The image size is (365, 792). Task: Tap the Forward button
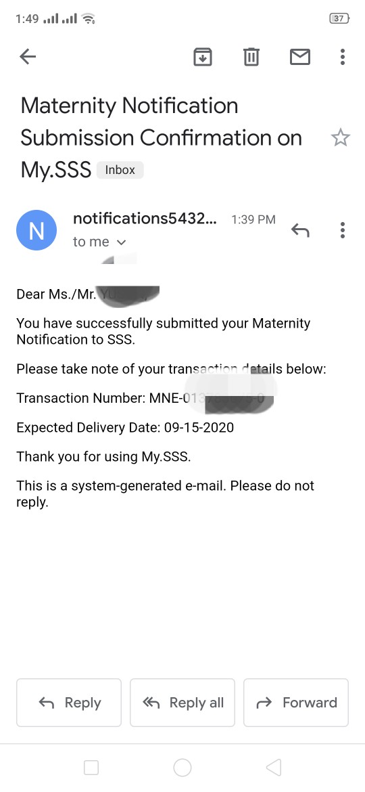tap(296, 703)
